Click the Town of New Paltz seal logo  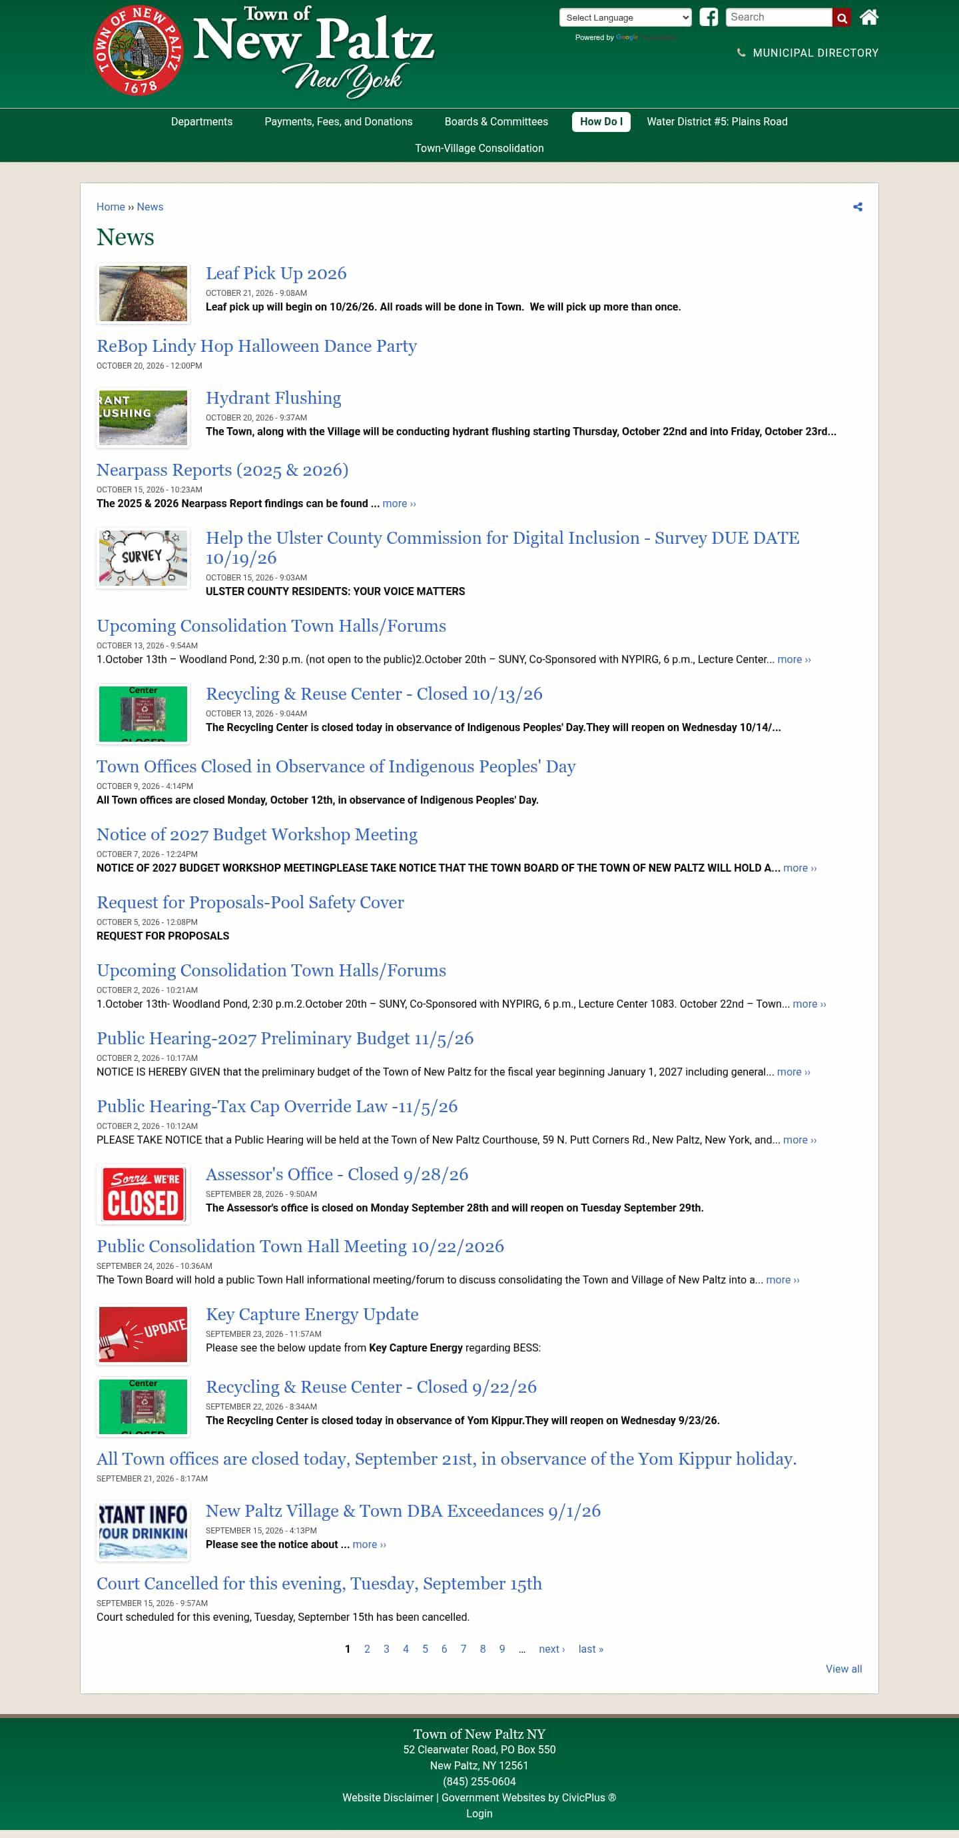pos(139,51)
